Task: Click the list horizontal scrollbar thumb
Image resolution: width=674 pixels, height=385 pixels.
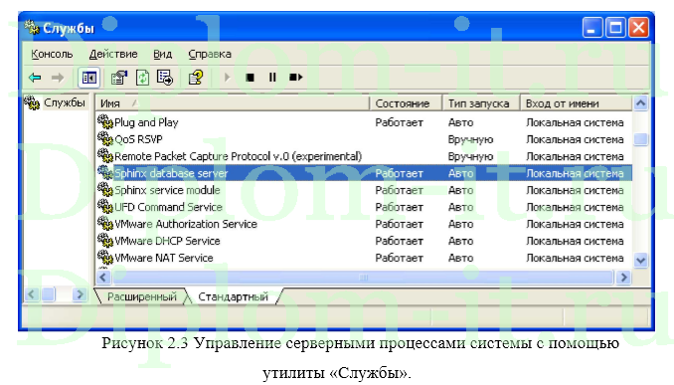Action: coord(363,278)
